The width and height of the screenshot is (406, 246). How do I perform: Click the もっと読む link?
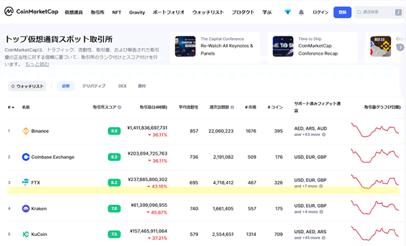[x=37, y=64]
